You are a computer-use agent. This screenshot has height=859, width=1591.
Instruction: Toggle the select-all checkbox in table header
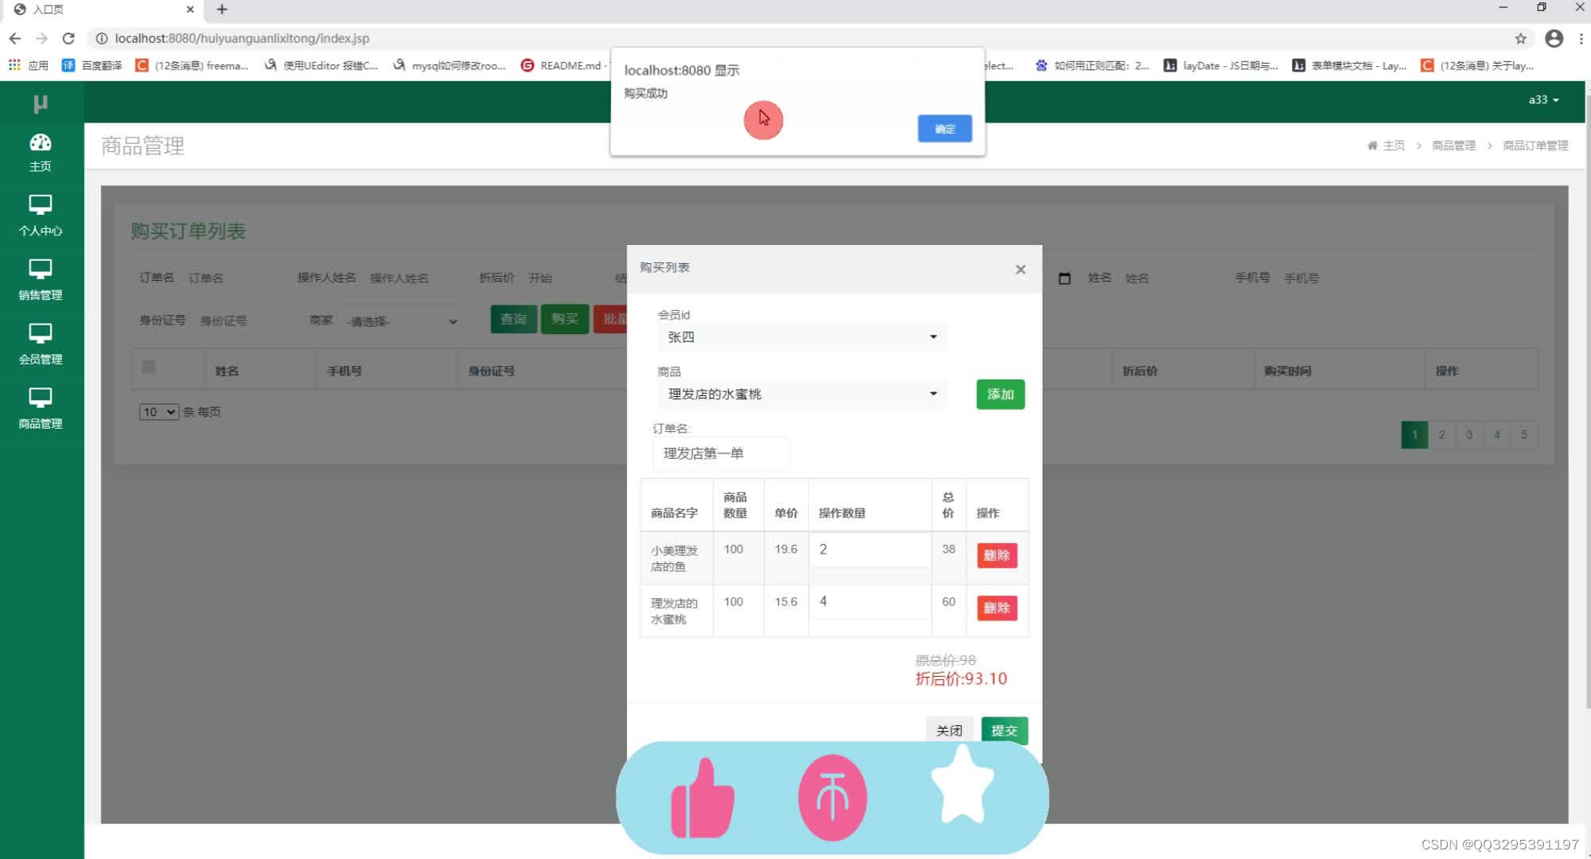pyautogui.click(x=148, y=367)
